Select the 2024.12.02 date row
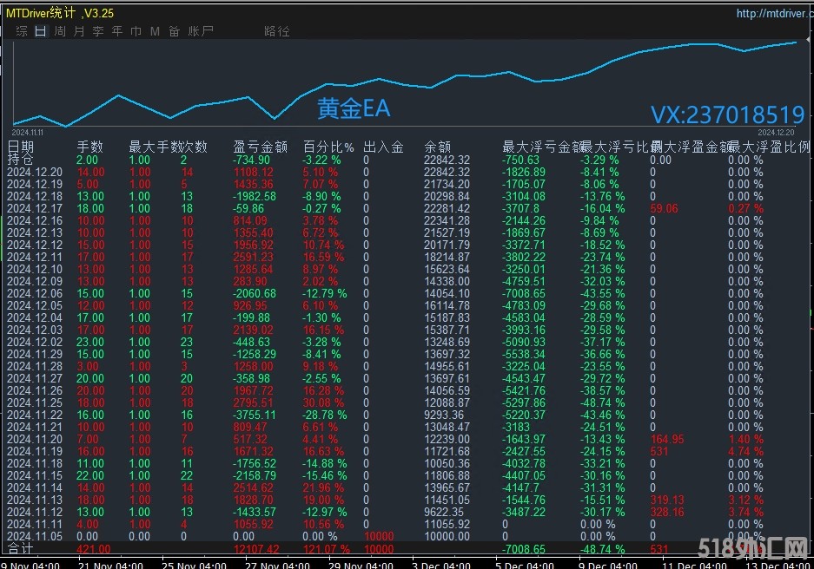The height and width of the screenshot is (569, 814). click(35, 342)
